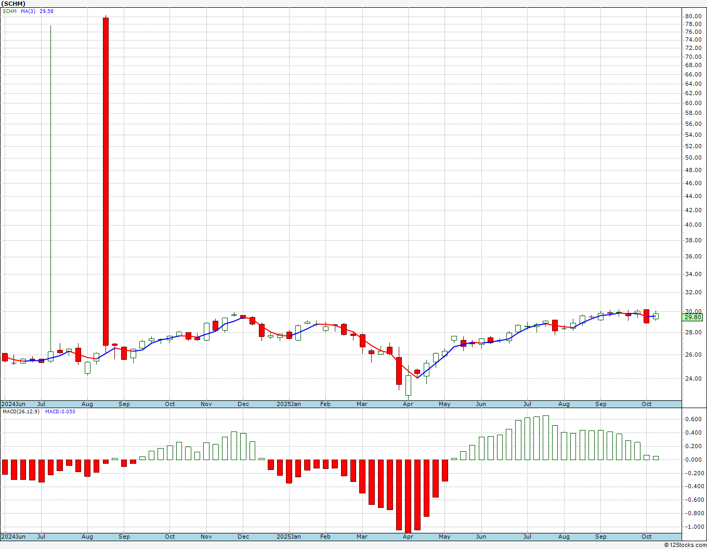Click the 28.00 price axis label
Image resolution: width=707 pixels, height=549 pixels.
tap(693, 332)
